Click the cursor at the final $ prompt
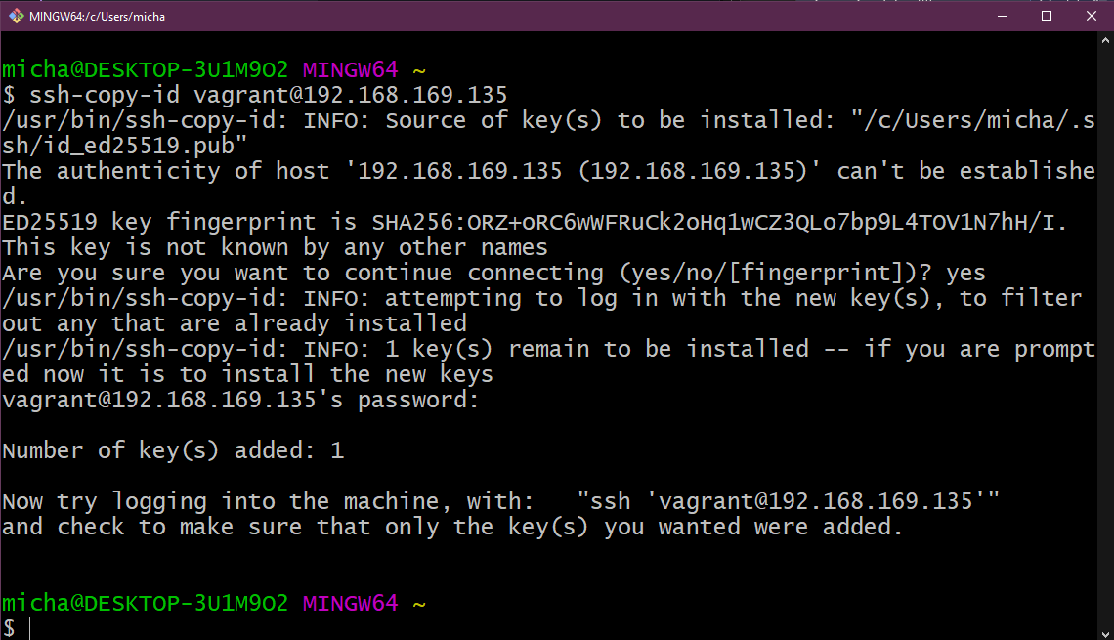The image size is (1114, 640). click(30, 628)
